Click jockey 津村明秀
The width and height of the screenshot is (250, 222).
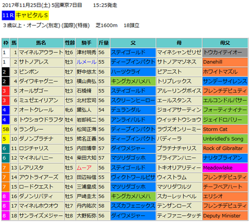pos(86,53)
